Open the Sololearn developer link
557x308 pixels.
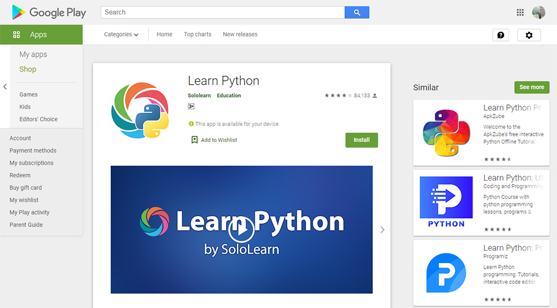(199, 95)
